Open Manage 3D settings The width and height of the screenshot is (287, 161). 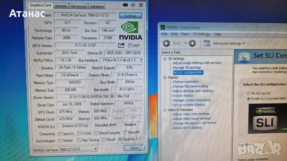point(187,68)
